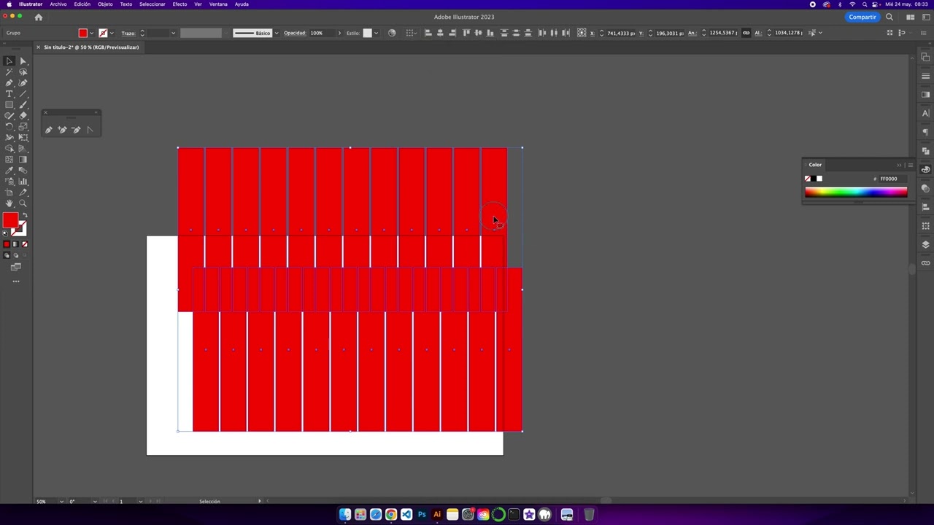This screenshot has width=934, height=525.
Task: Open fill color dropdown in control bar
Action: point(91,33)
